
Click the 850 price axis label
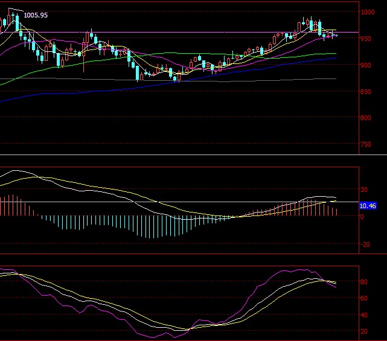pos(365,92)
